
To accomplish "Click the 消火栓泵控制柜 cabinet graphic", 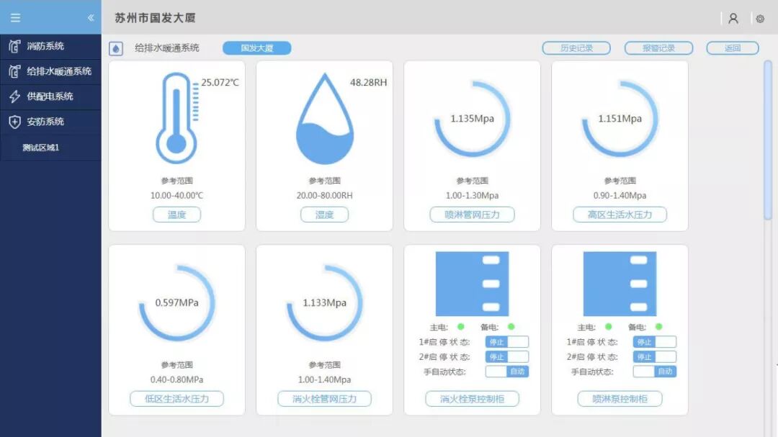I will [472, 284].
